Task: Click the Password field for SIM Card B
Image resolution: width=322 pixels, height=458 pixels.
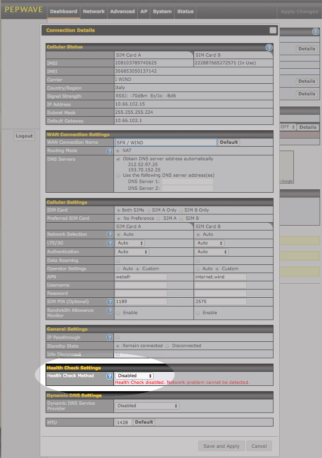Action: (x=221, y=293)
